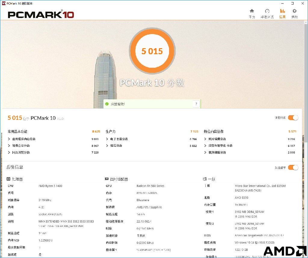Screen dimensions: 308x258
Task: Click the Socket AM4 (1331) package value
Action: (x=50, y=214)
